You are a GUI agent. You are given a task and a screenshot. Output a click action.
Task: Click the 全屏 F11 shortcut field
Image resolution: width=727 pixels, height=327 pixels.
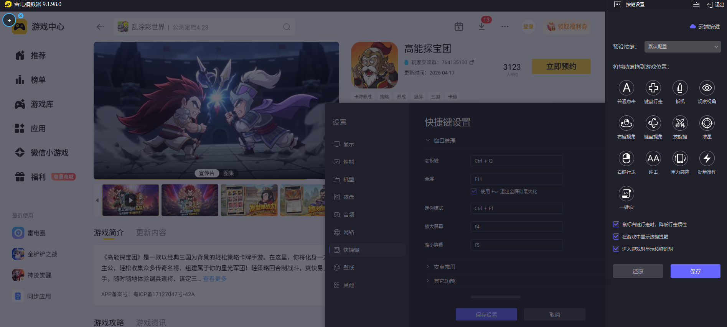pyautogui.click(x=516, y=179)
